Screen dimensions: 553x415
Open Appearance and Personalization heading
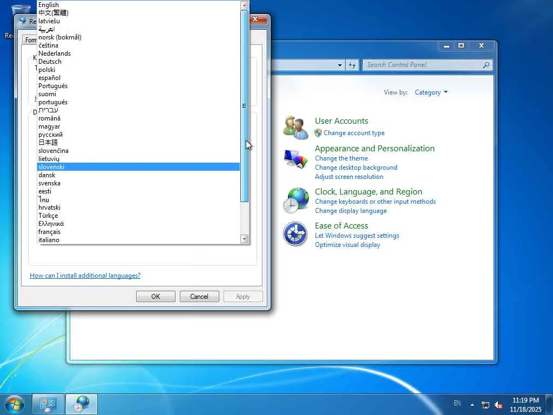(x=375, y=148)
